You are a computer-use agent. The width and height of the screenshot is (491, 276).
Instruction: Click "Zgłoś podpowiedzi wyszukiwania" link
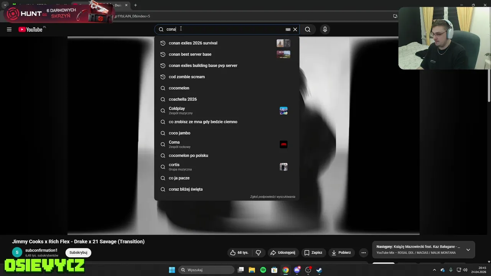point(273,197)
